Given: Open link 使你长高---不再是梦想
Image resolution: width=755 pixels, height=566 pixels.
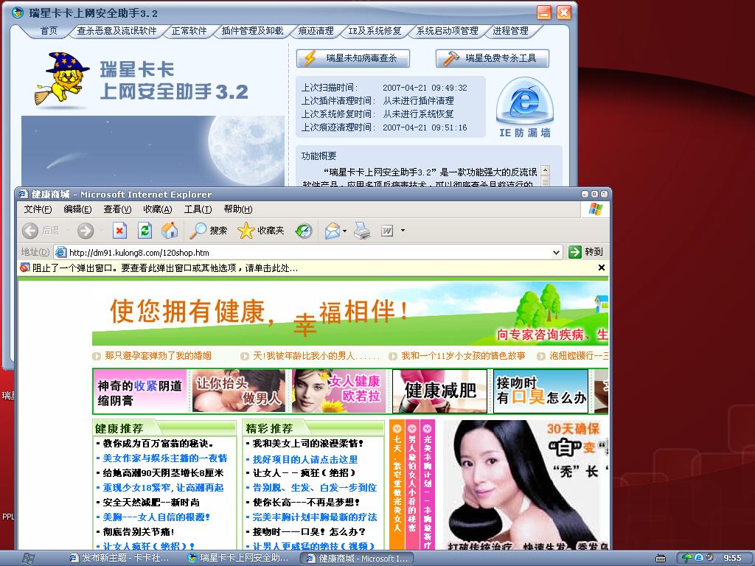Looking at the screenshot, I should (x=306, y=503).
